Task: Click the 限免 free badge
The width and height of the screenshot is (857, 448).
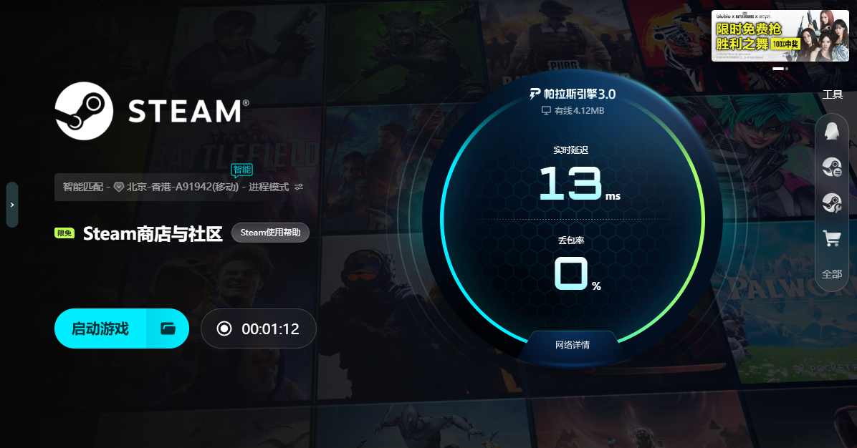Action: (x=64, y=233)
